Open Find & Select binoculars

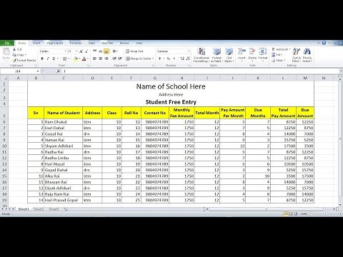307,55
